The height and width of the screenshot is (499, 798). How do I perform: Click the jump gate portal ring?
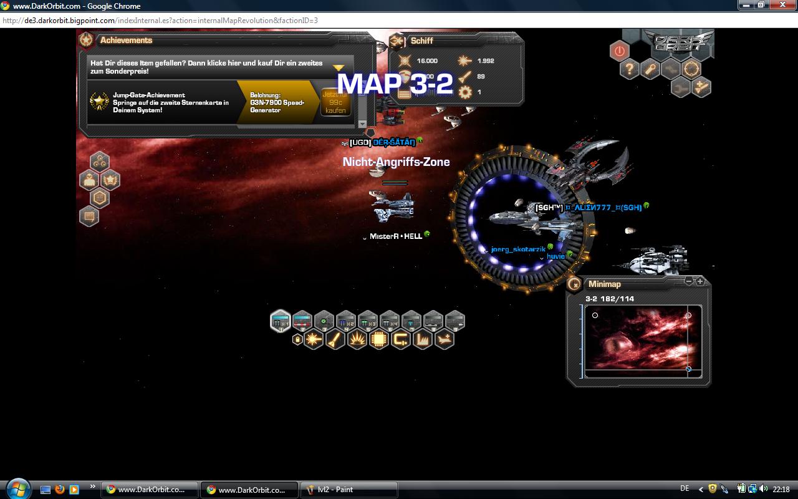[x=522, y=218]
